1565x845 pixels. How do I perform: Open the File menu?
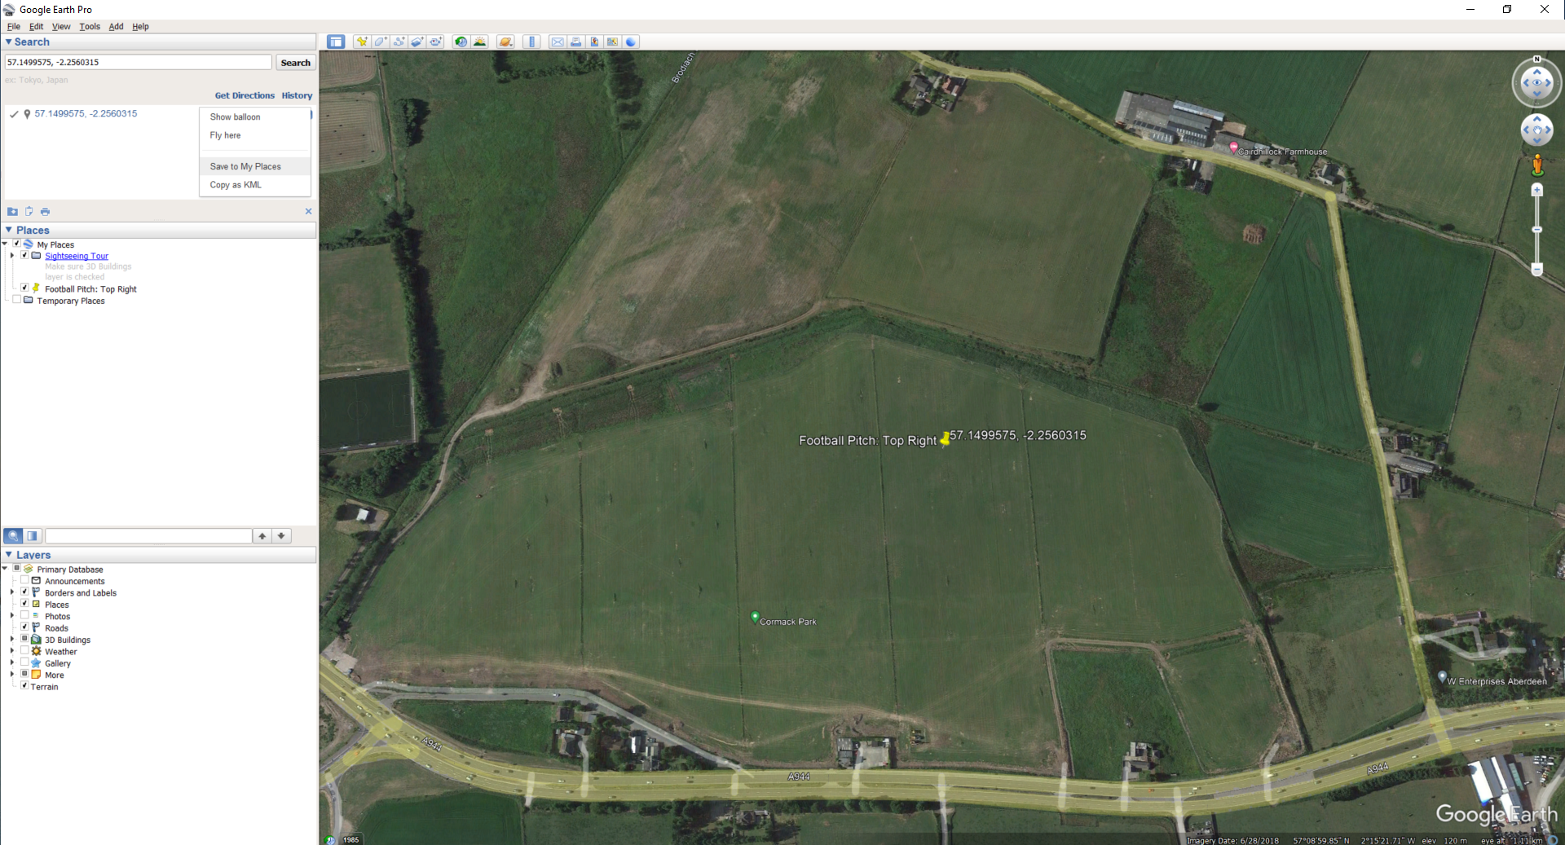point(13,26)
